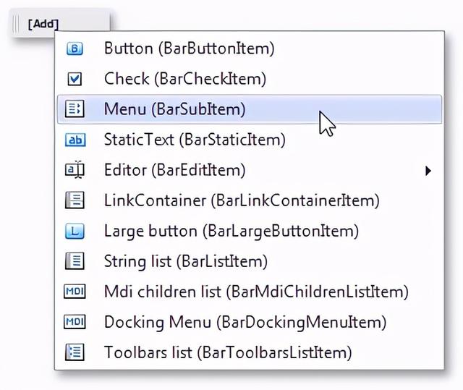
Task: Select Button (BarButtonItem) from menu
Action: point(250,48)
